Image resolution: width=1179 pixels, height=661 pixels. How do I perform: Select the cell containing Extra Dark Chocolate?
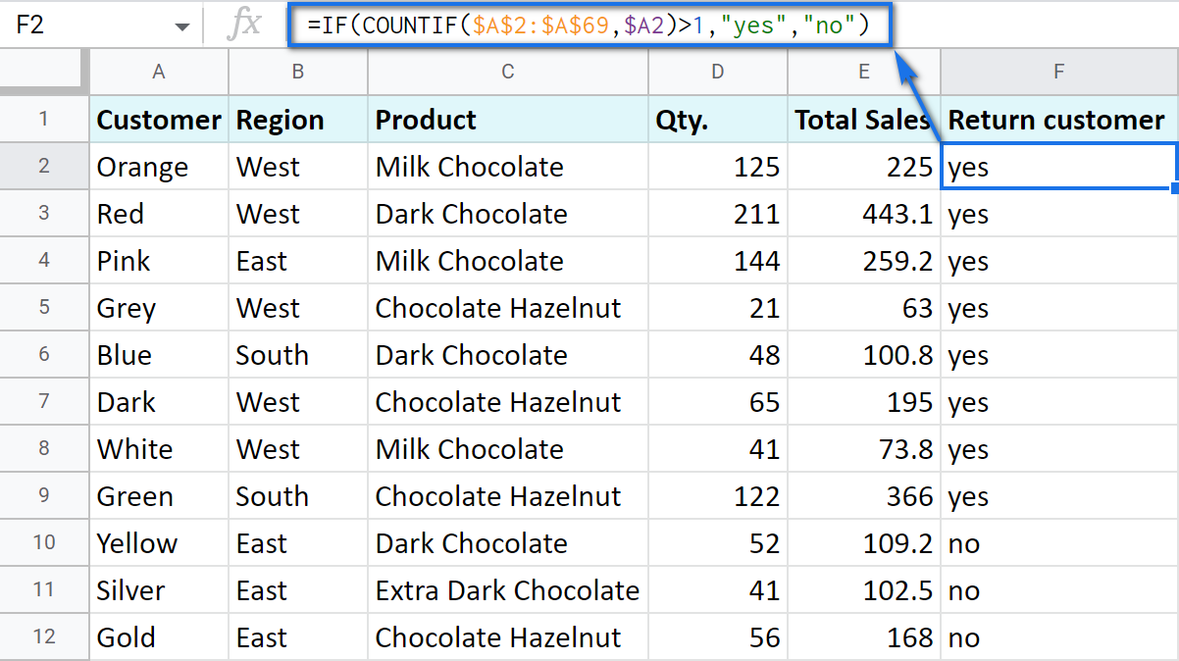(x=507, y=590)
